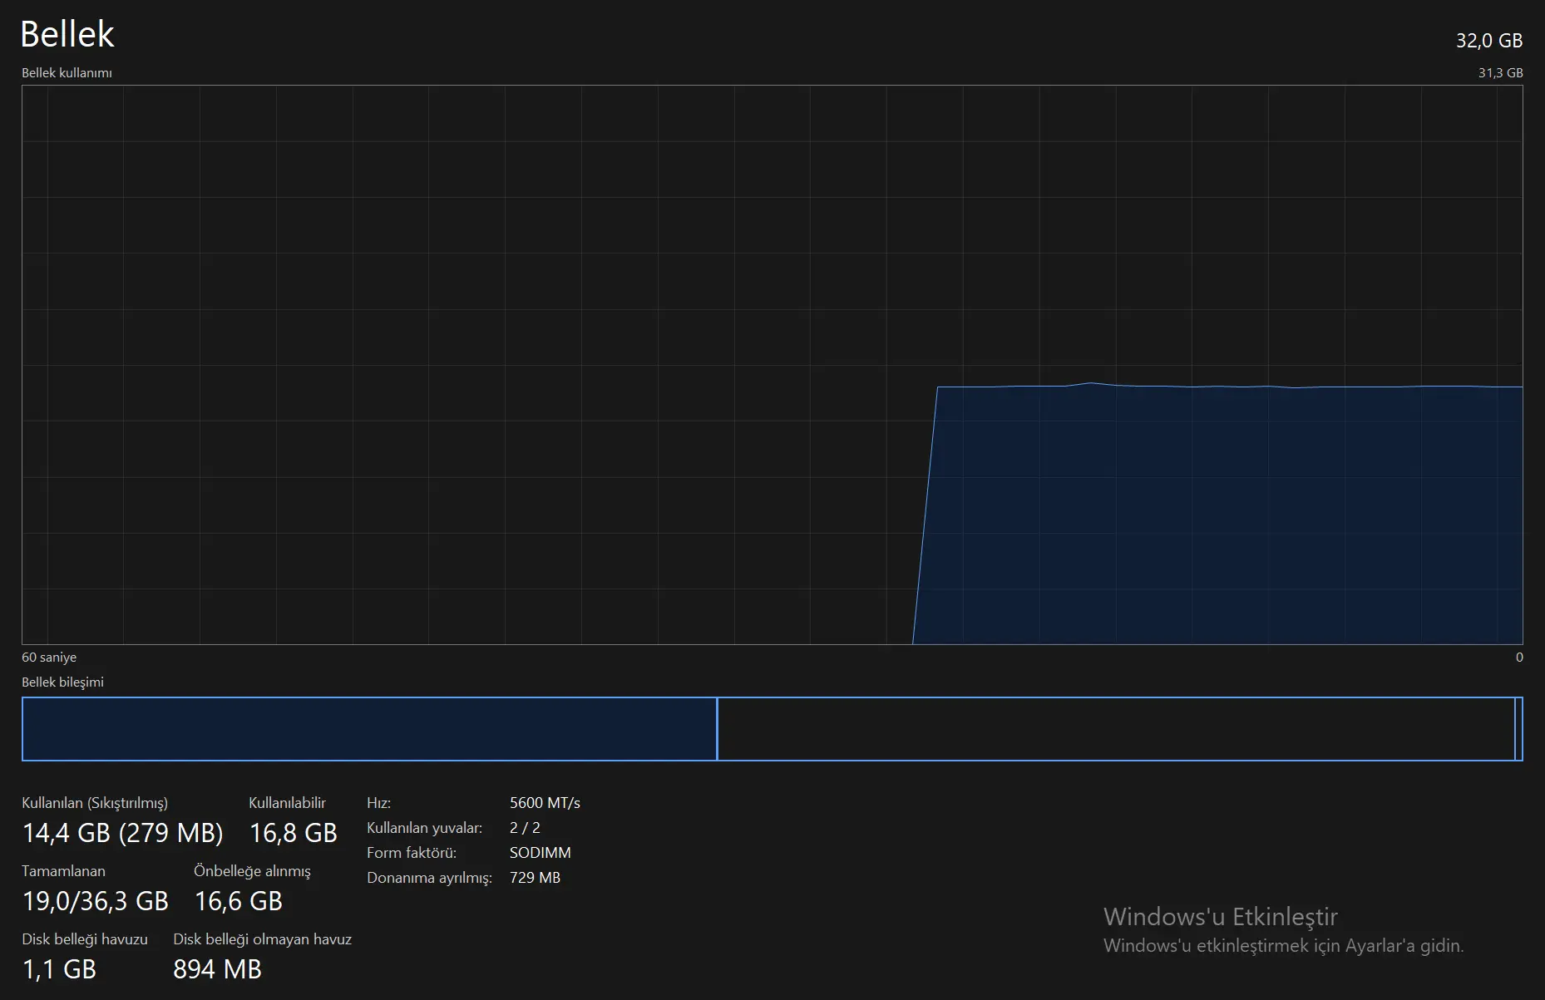Click the Bellek bileşimi label
The height and width of the screenshot is (1000, 1545).
pyautogui.click(x=62, y=682)
